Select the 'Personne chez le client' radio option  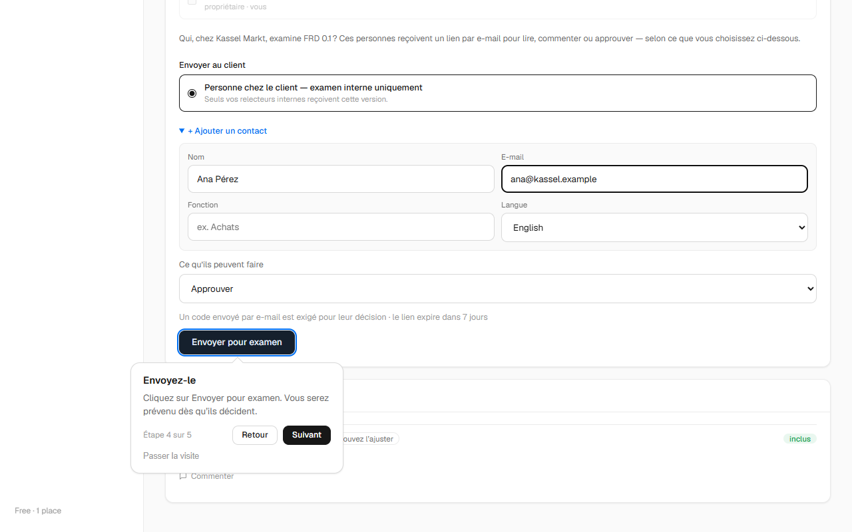pos(192,93)
